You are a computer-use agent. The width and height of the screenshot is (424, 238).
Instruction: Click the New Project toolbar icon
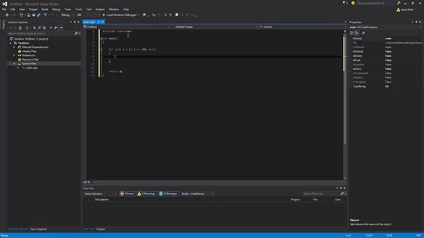(x=21, y=15)
